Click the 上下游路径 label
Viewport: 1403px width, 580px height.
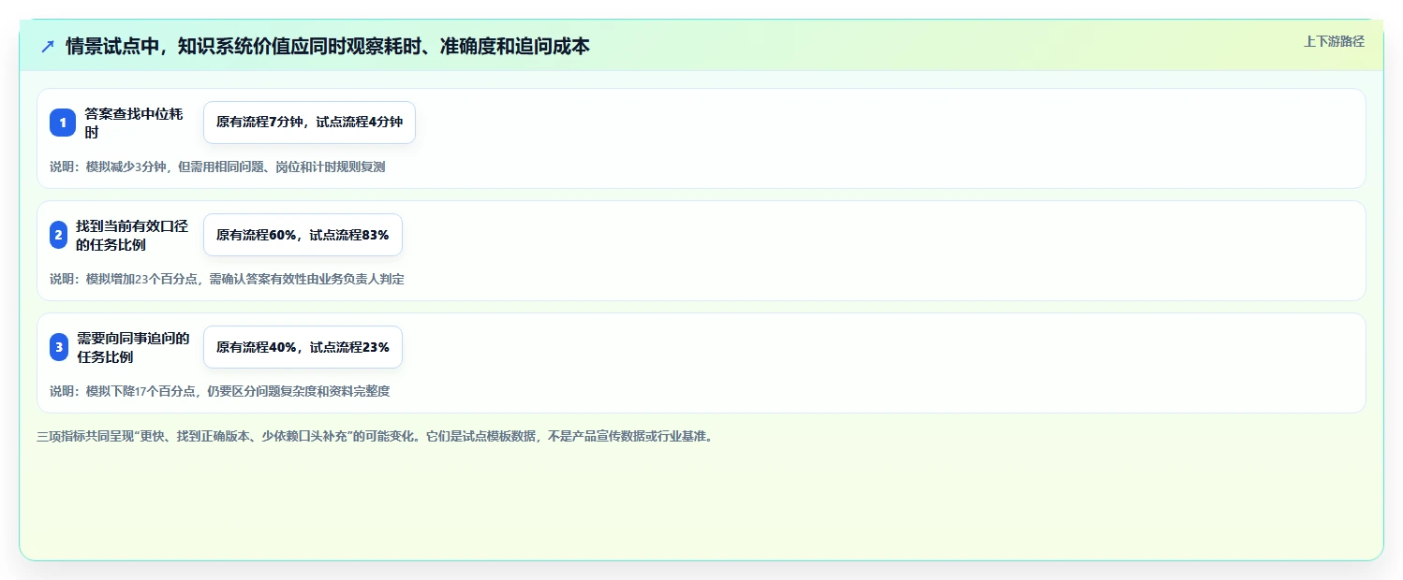coord(1334,41)
